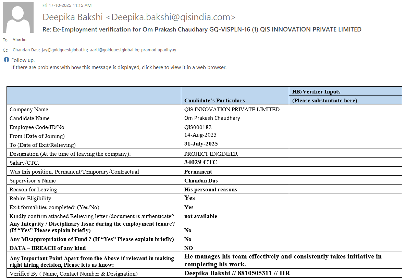Click the employee code 'QIS000182'
The image size is (405, 279).
(198, 127)
